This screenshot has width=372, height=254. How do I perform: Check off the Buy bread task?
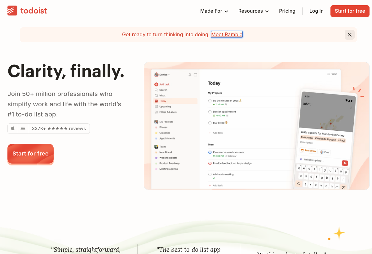(210, 123)
